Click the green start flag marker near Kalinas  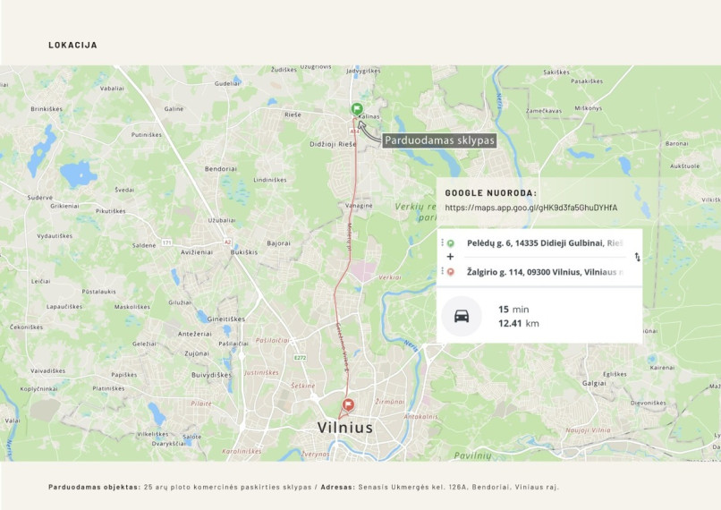(357, 109)
